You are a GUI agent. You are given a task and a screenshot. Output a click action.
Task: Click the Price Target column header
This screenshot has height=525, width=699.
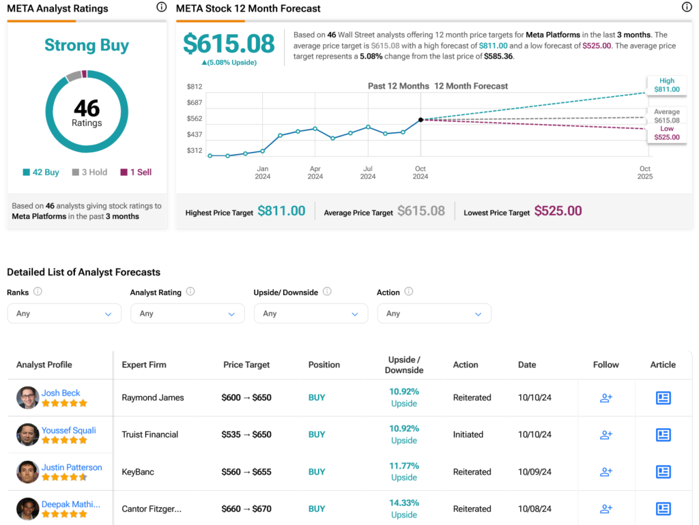246,365
